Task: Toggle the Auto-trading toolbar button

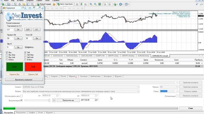Action: point(65,4)
